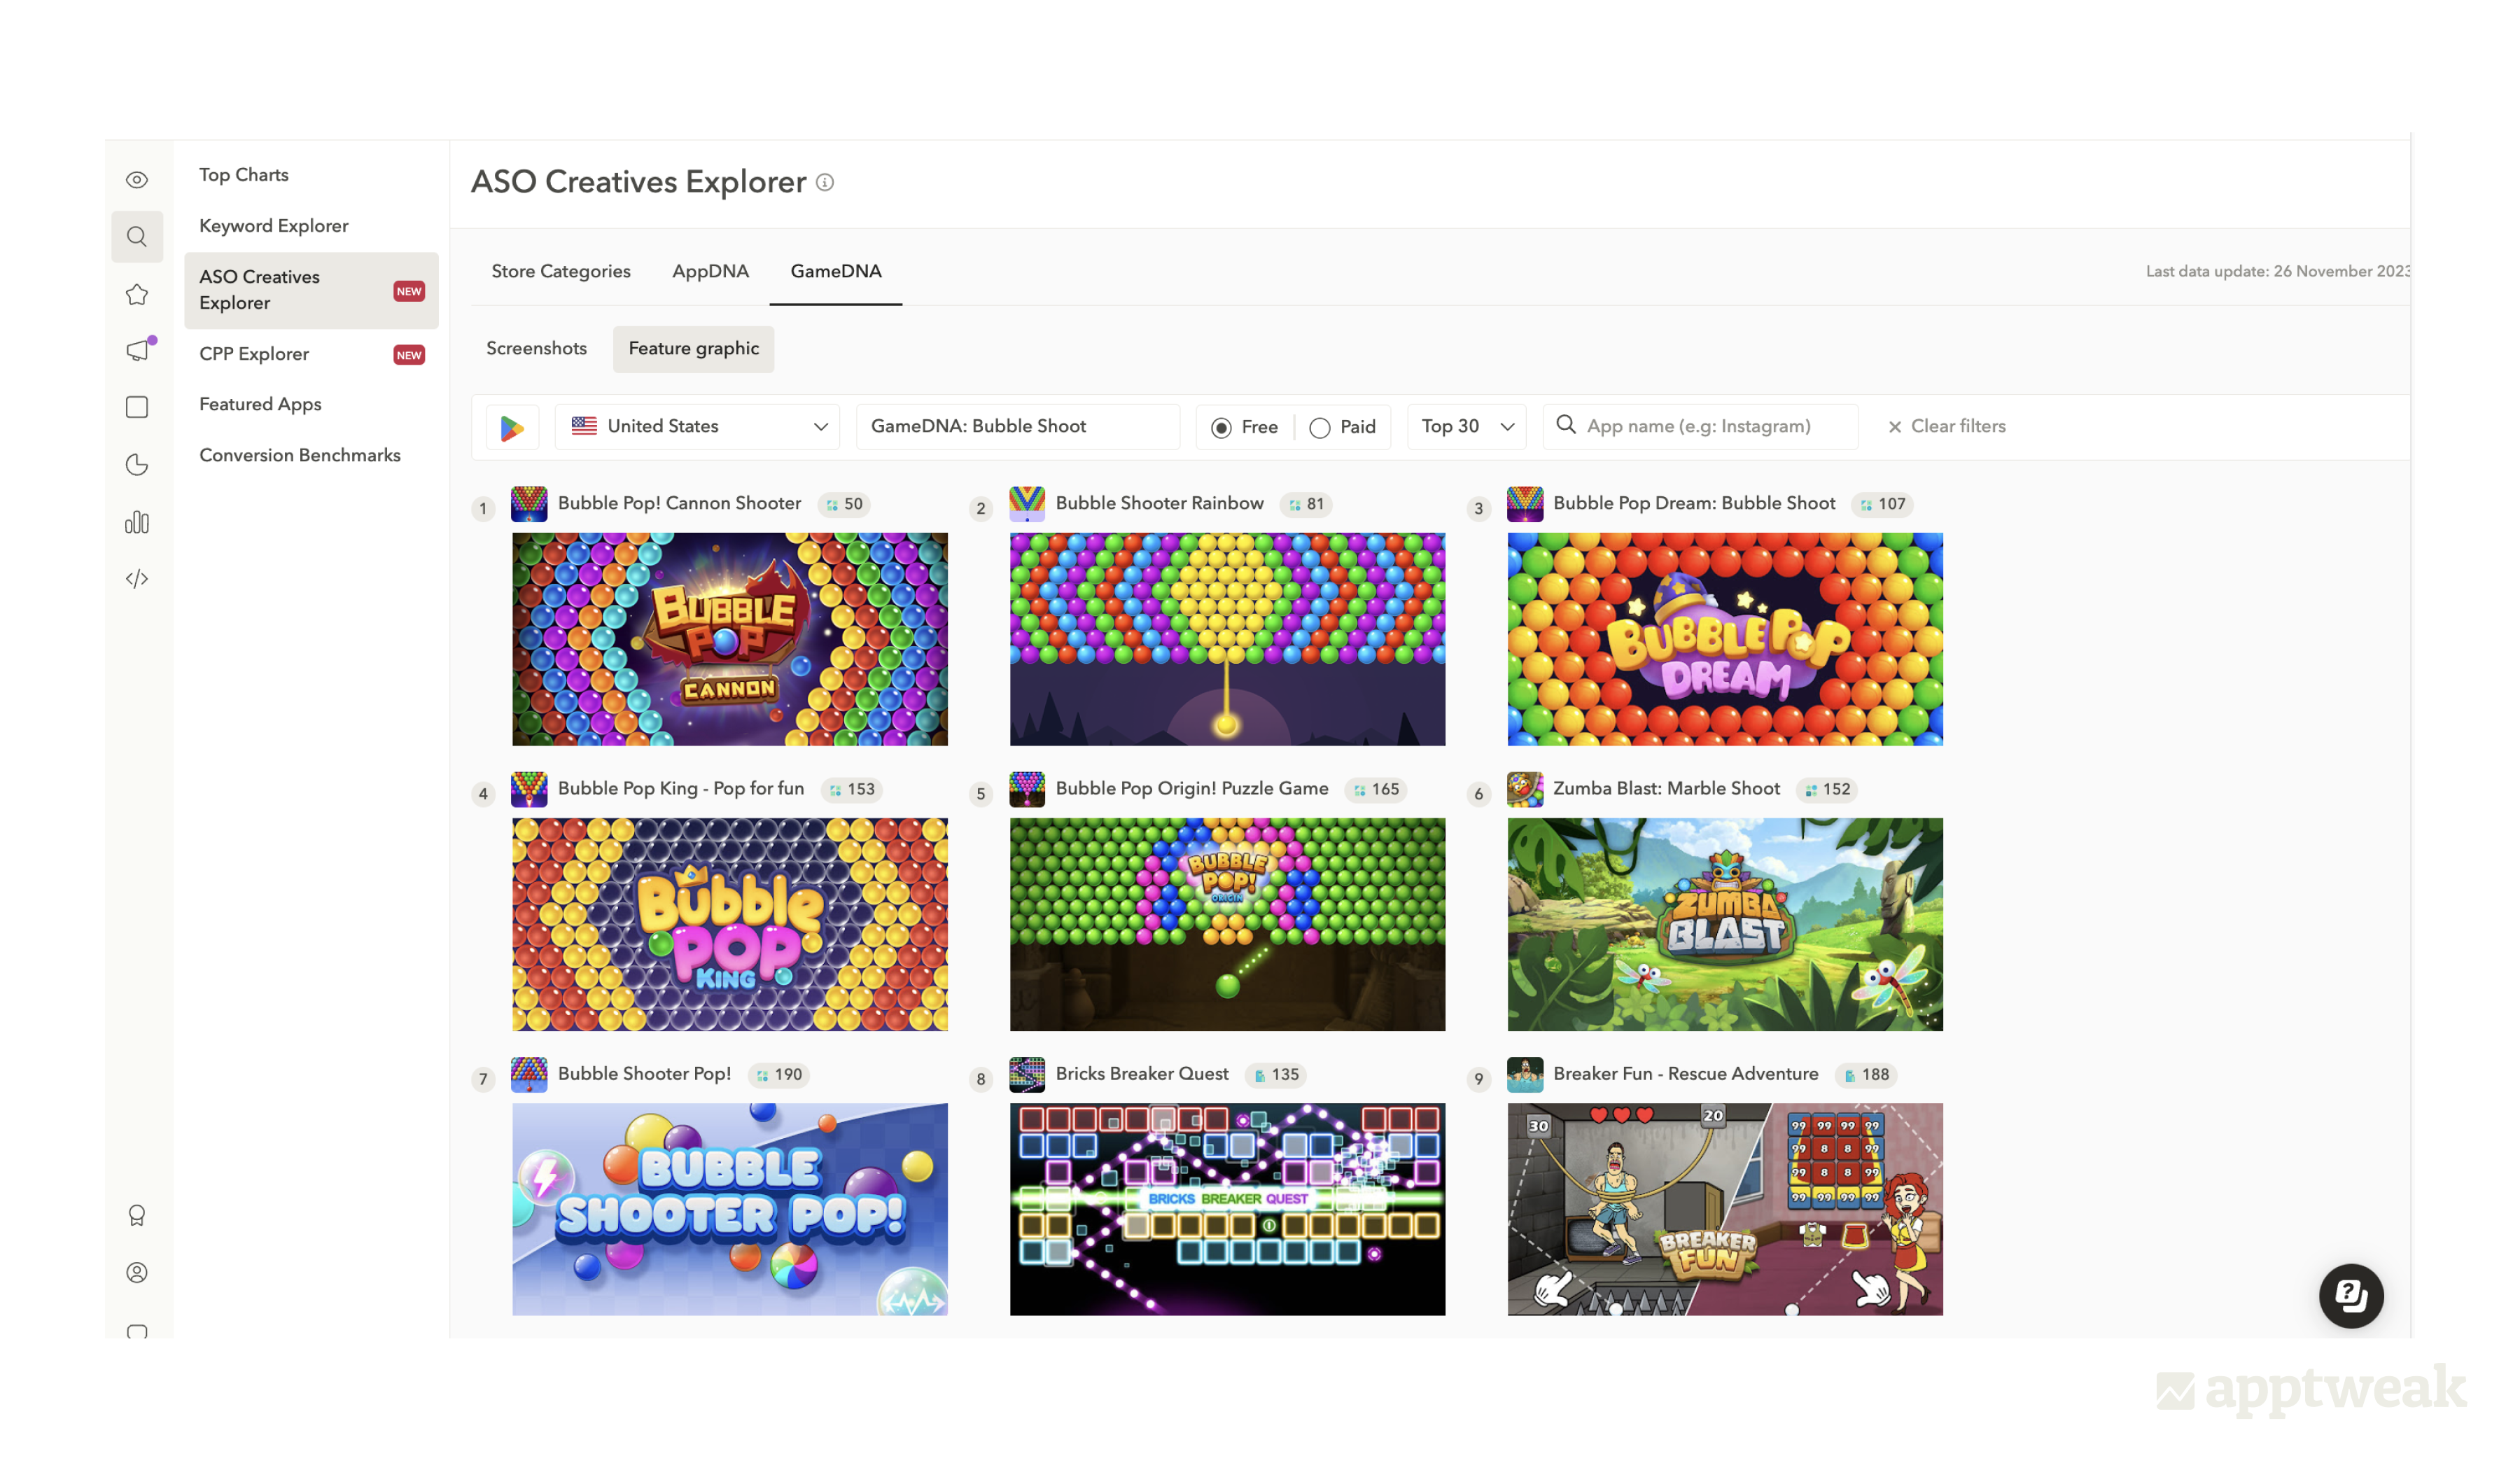Viewport: 2520px width, 1470px height.
Task: Click the 50 score badge for Cannon Shooter
Action: 844,504
